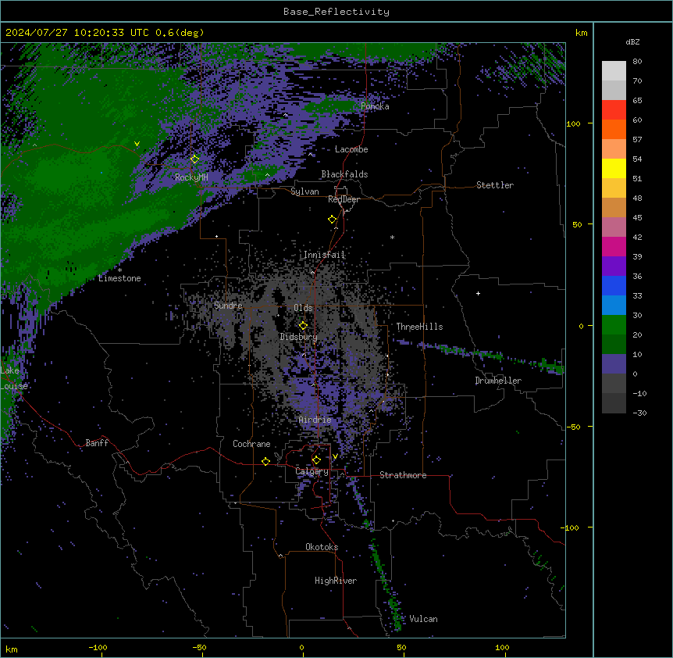Choose the violet 36-39 dBZ legend swatch
This screenshot has width=673, height=658.
tap(614, 266)
